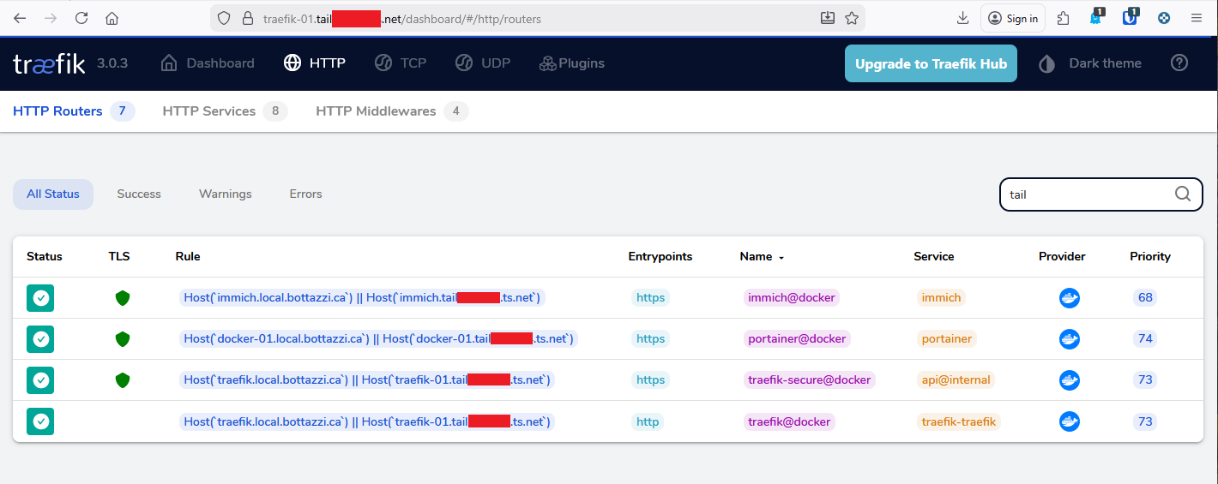Select the Errors status filter

(x=305, y=194)
